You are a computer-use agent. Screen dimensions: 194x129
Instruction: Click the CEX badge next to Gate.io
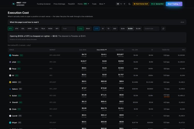pos(20,89)
